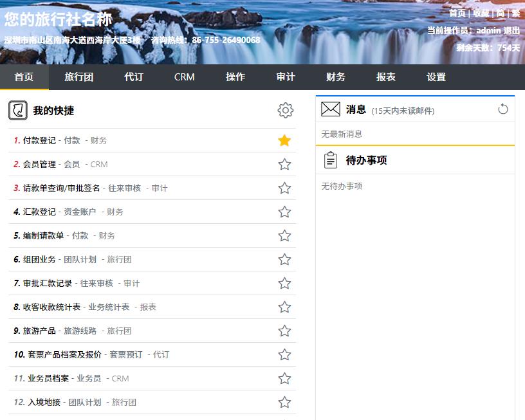Open the 操作 menu
This screenshot has height=420, width=525.
(235, 77)
